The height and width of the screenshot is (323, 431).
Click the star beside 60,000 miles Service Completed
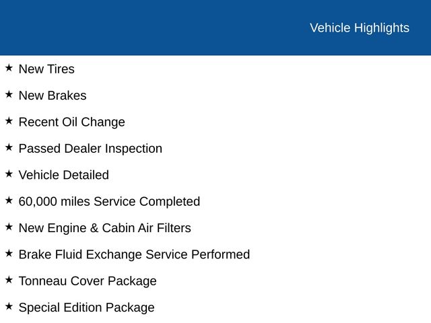click(x=9, y=201)
